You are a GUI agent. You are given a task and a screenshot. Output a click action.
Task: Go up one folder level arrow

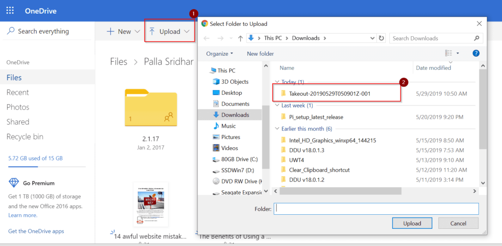[x=240, y=38]
